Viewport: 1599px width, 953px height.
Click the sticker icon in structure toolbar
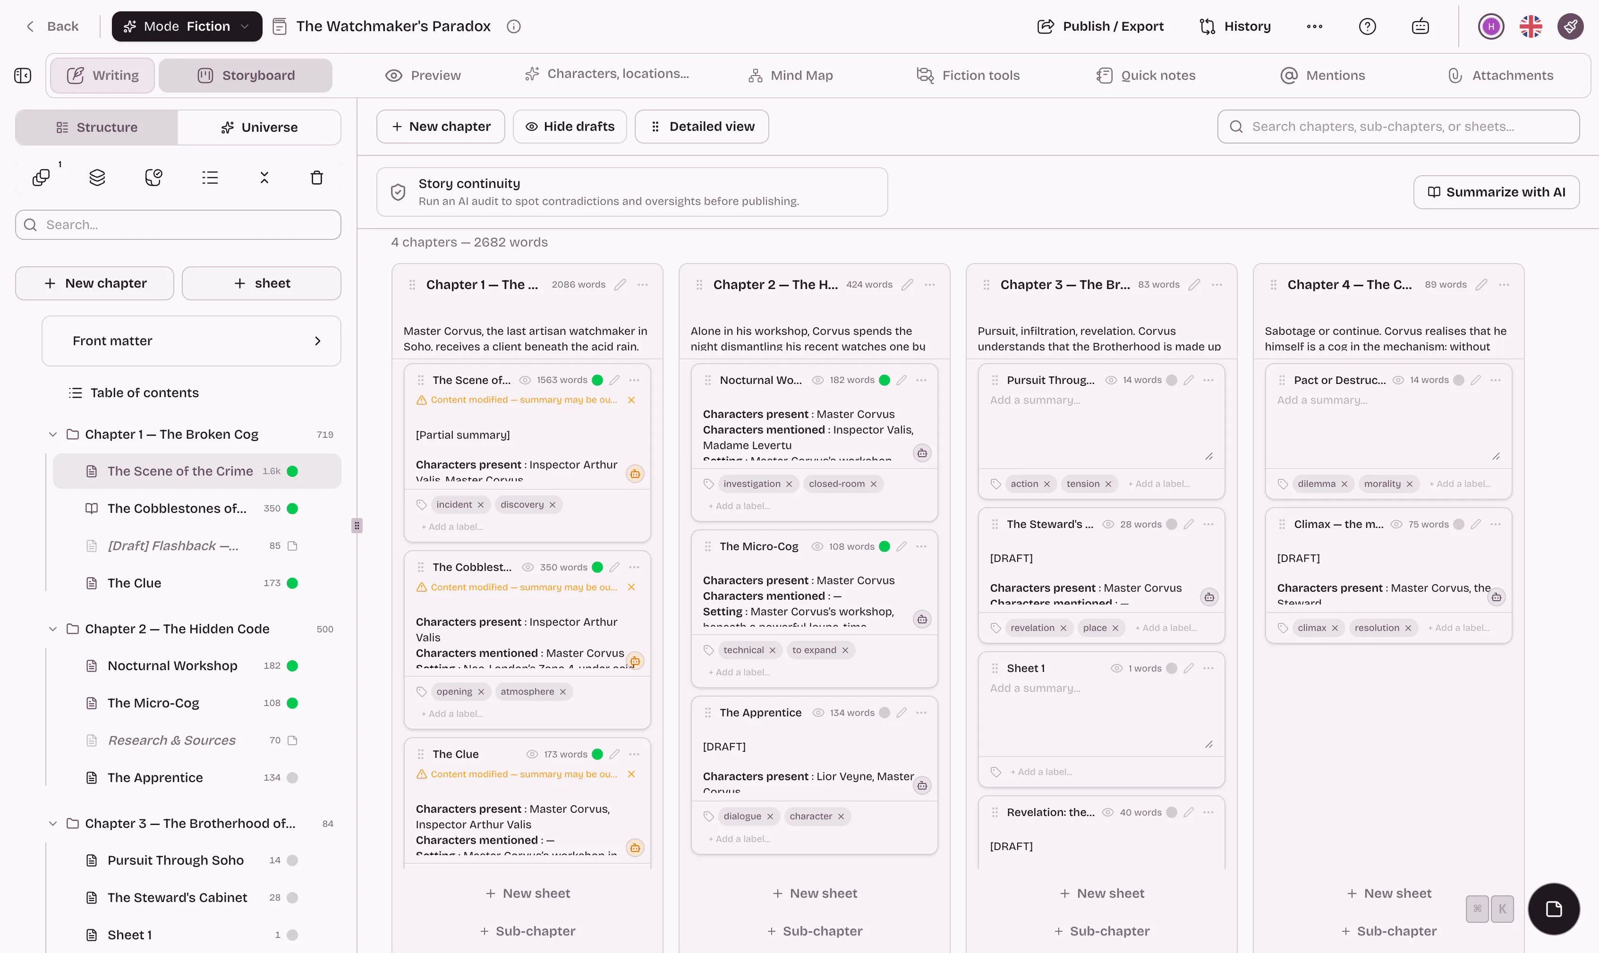(x=153, y=178)
